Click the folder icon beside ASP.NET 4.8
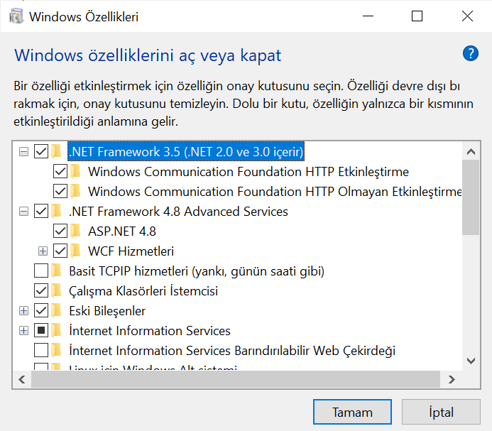The width and height of the screenshot is (492, 431). [76, 231]
